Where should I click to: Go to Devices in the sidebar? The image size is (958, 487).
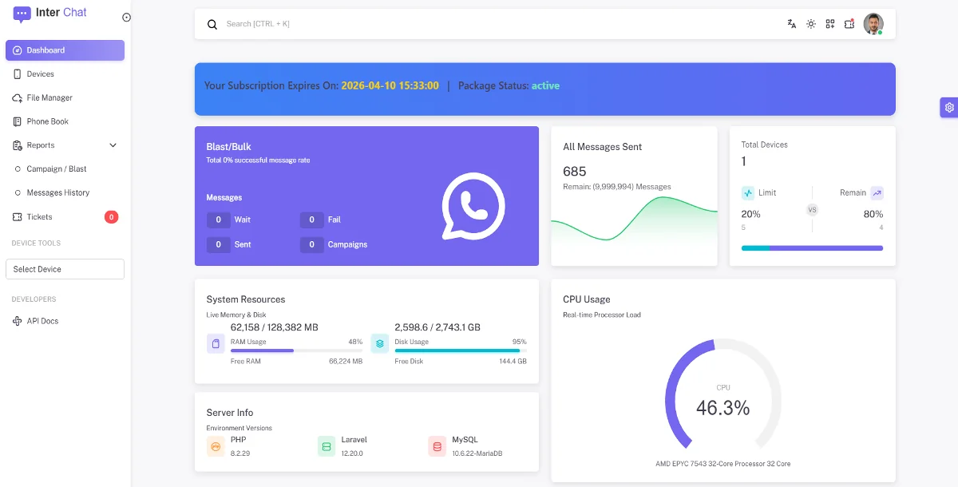pos(40,74)
